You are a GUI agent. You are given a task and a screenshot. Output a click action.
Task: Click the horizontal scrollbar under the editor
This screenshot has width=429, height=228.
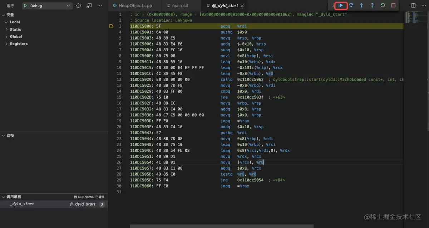pos(222,226)
